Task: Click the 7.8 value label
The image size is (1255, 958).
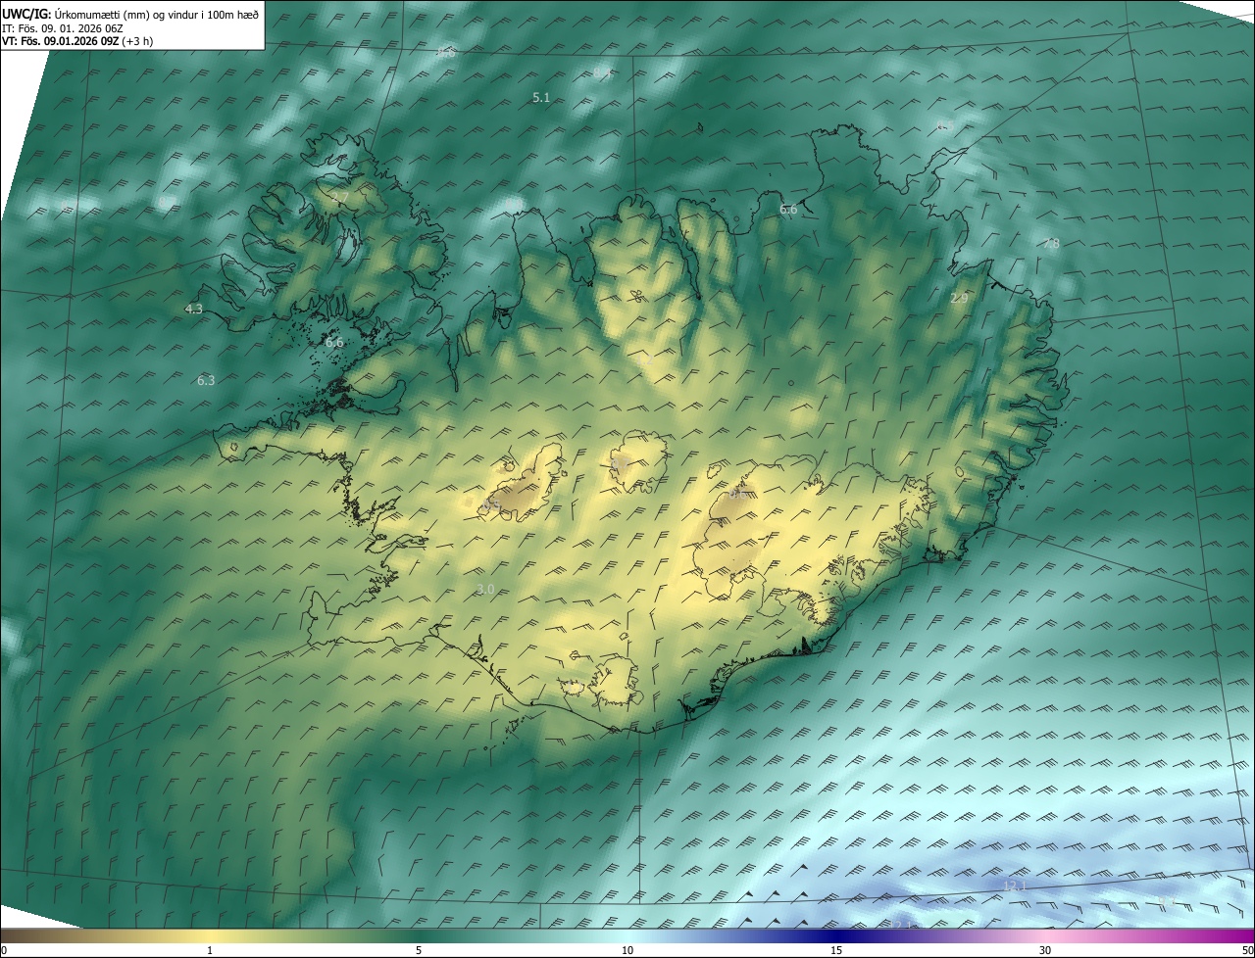Action: (1050, 243)
